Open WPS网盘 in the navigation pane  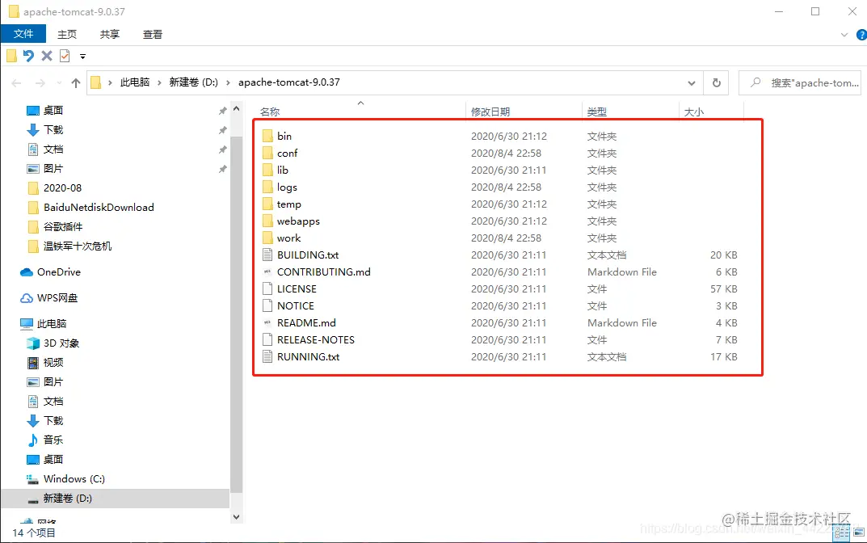[x=57, y=298]
